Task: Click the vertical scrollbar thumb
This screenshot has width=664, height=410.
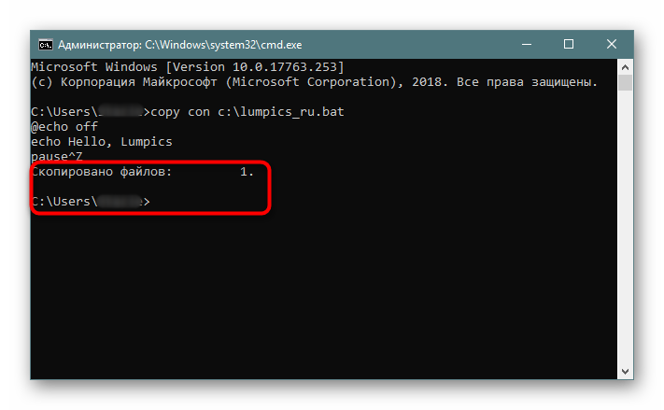Action: coord(625,82)
